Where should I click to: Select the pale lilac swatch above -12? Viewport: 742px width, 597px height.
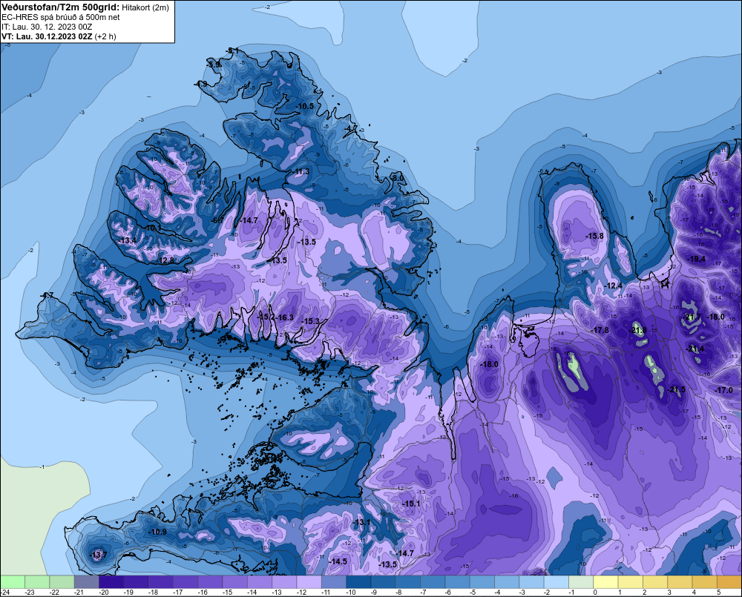pyautogui.click(x=309, y=581)
